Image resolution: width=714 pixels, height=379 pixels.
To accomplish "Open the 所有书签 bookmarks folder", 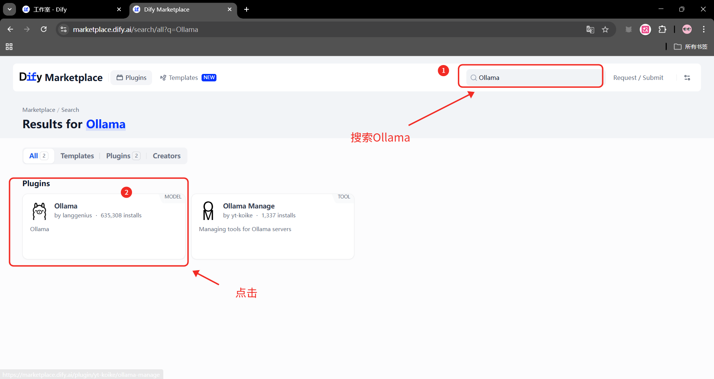I will 691,47.
